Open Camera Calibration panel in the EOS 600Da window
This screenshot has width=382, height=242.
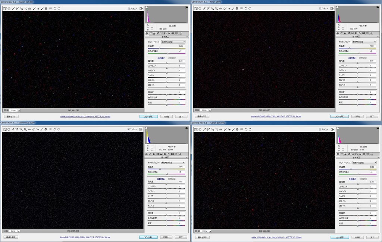172,154
